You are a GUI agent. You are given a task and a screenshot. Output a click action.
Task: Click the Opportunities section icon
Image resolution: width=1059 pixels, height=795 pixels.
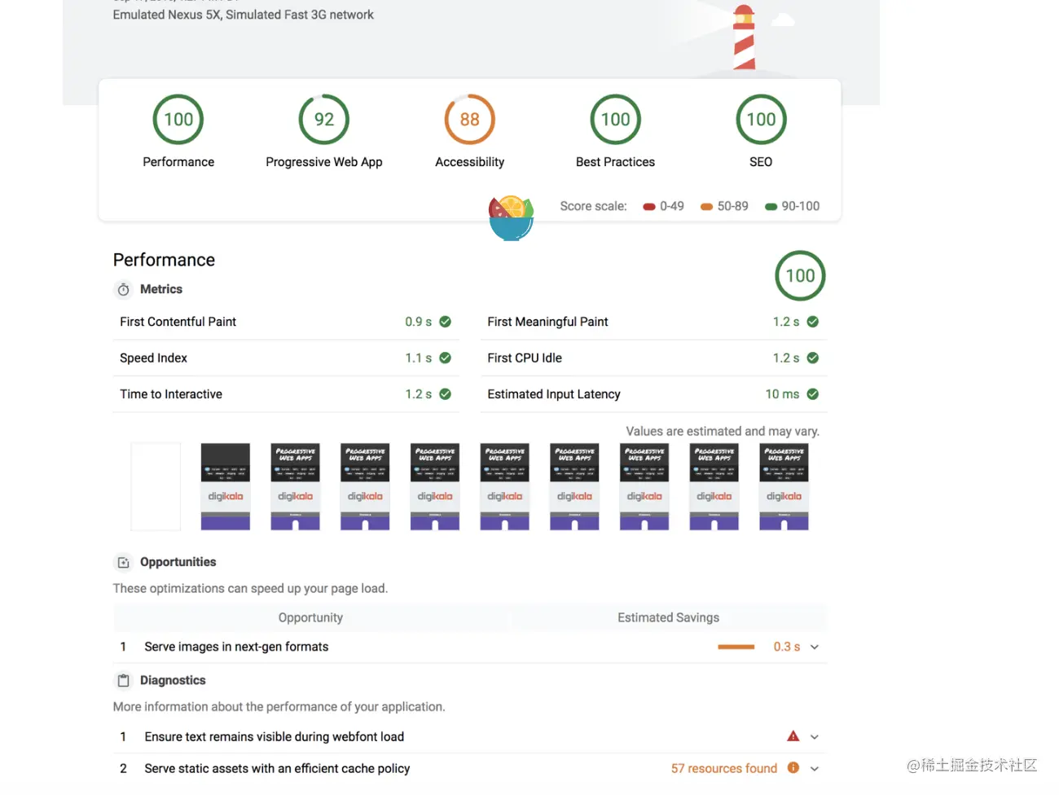[124, 562]
